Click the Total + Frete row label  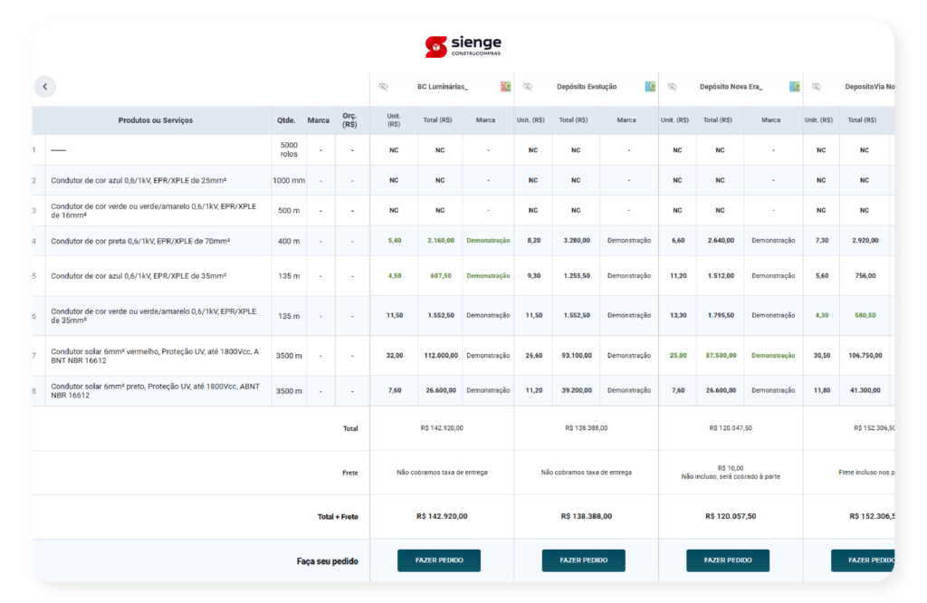click(338, 517)
